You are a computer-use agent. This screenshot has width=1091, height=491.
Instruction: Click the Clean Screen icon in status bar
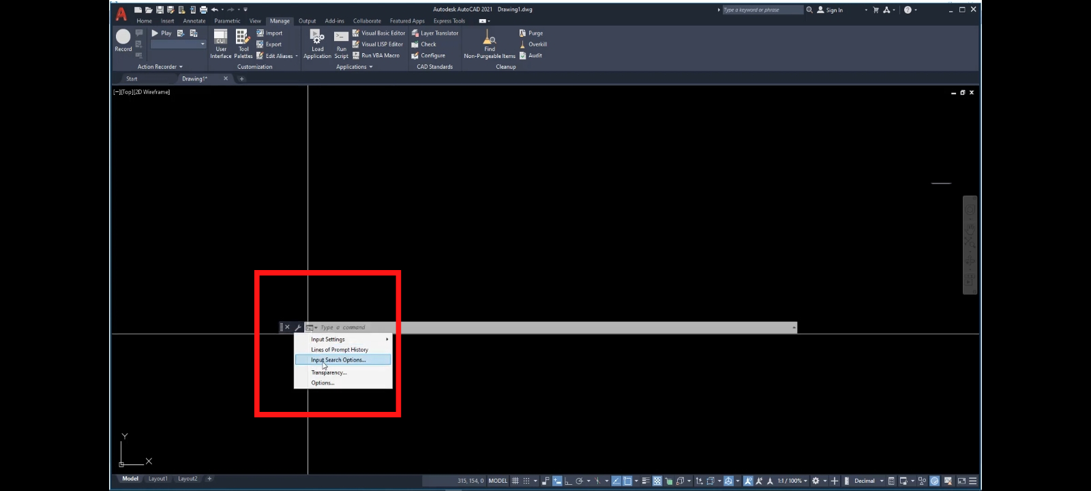coord(961,481)
